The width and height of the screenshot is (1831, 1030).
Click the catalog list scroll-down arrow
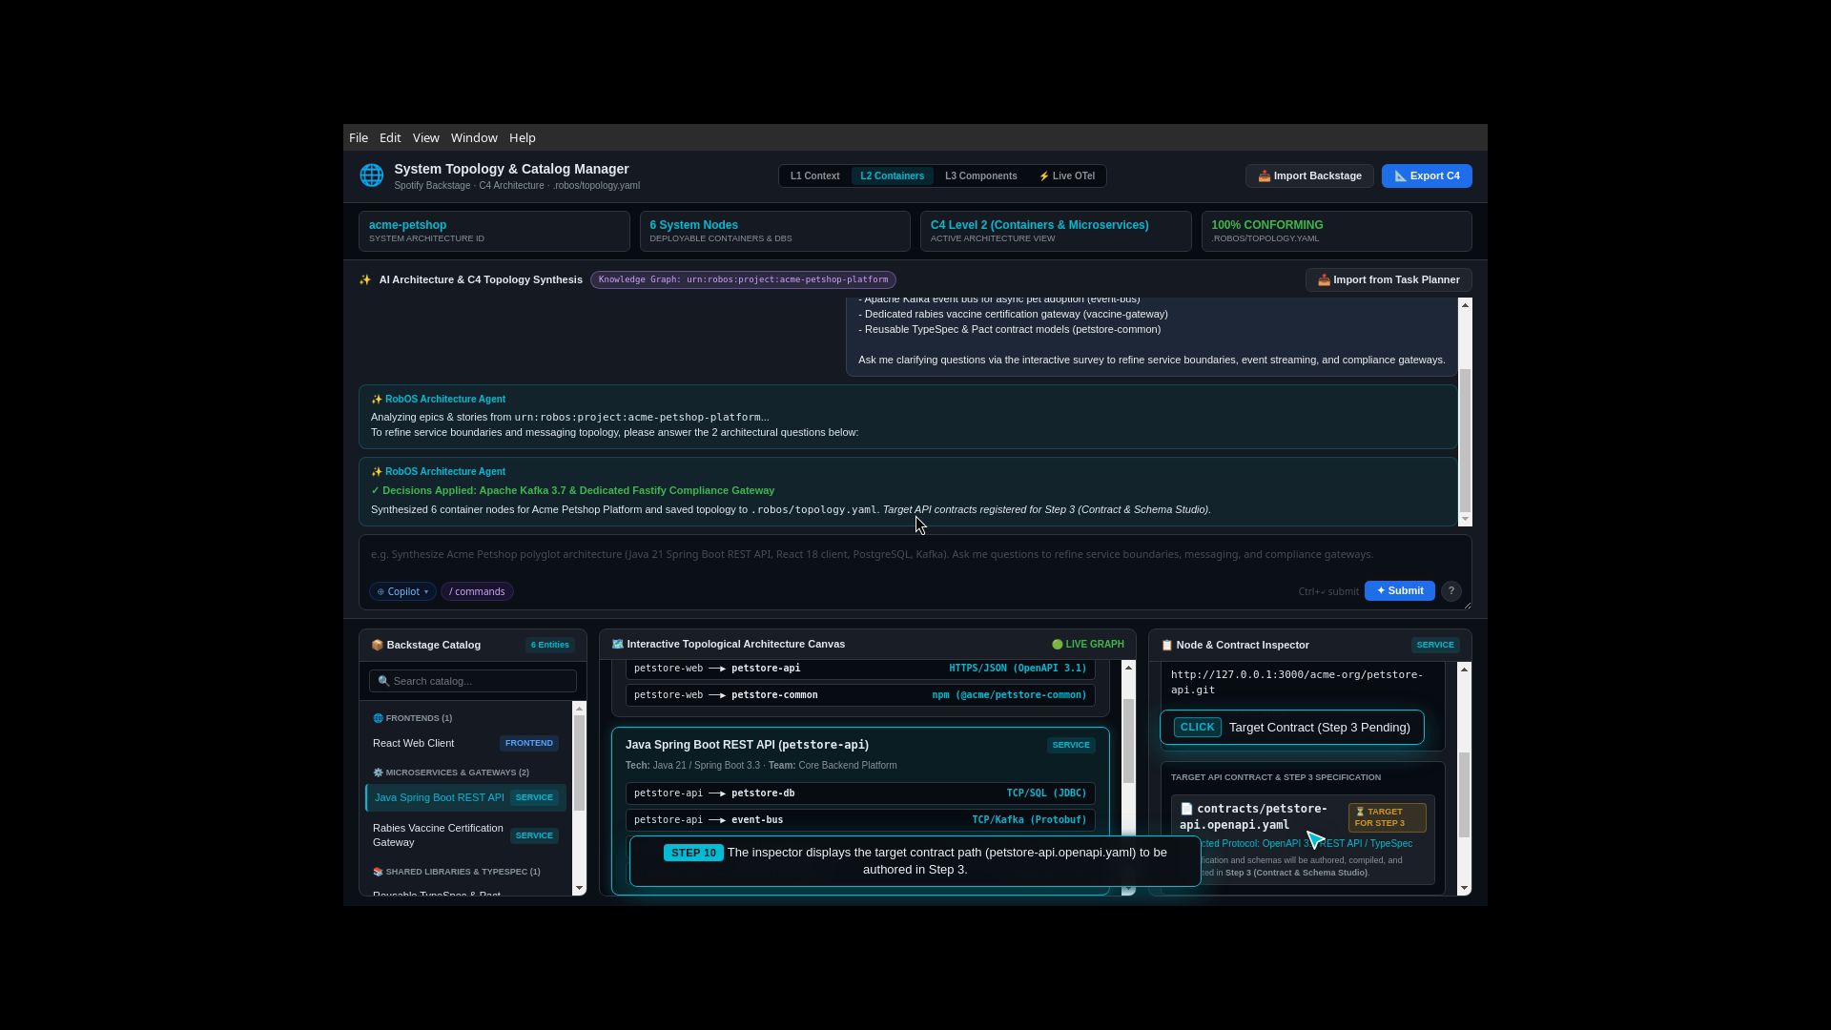pyautogui.click(x=579, y=889)
